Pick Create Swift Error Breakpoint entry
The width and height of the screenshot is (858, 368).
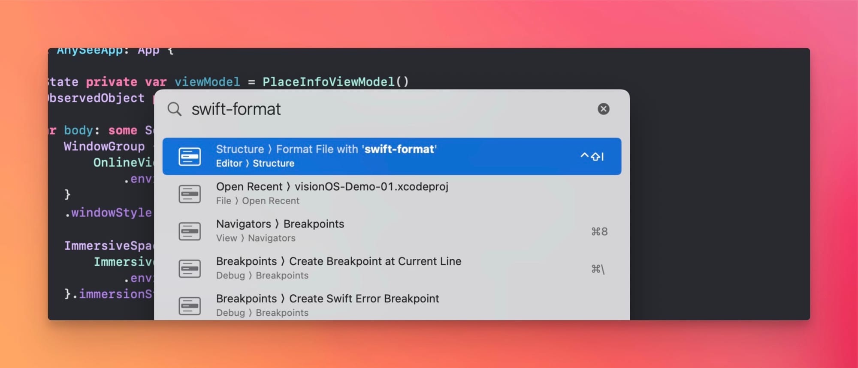[x=327, y=299]
